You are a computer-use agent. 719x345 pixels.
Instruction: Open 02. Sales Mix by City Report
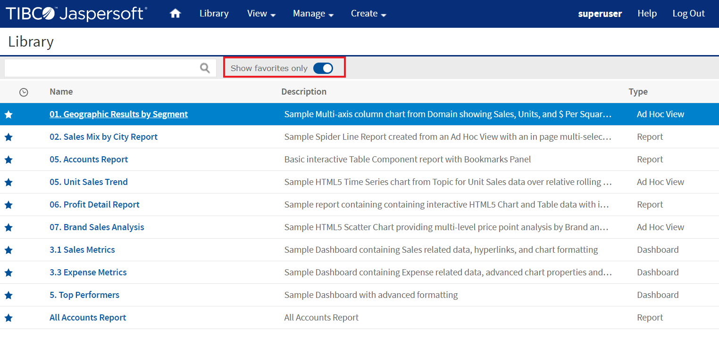[104, 137]
